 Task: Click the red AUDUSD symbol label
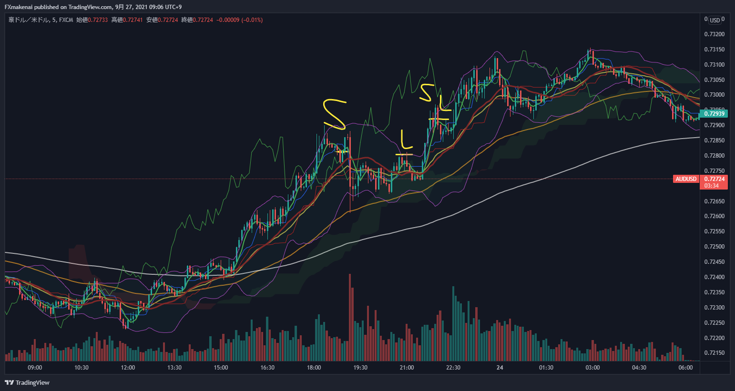coord(686,179)
